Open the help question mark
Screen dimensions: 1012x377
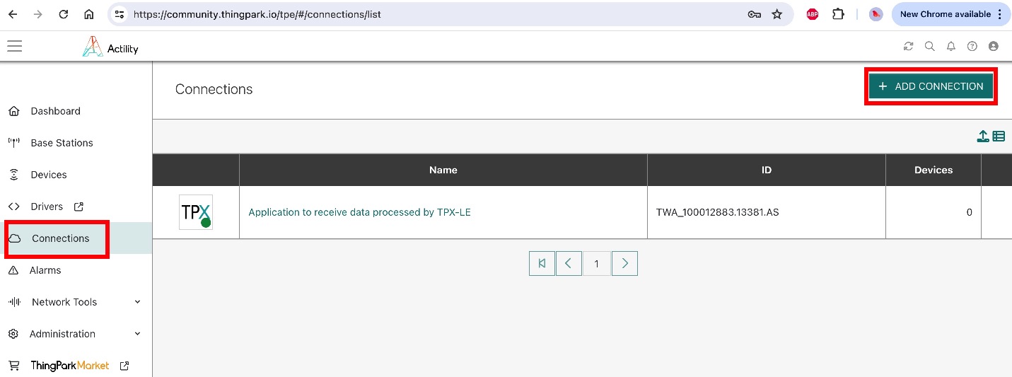tap(972, 47)
